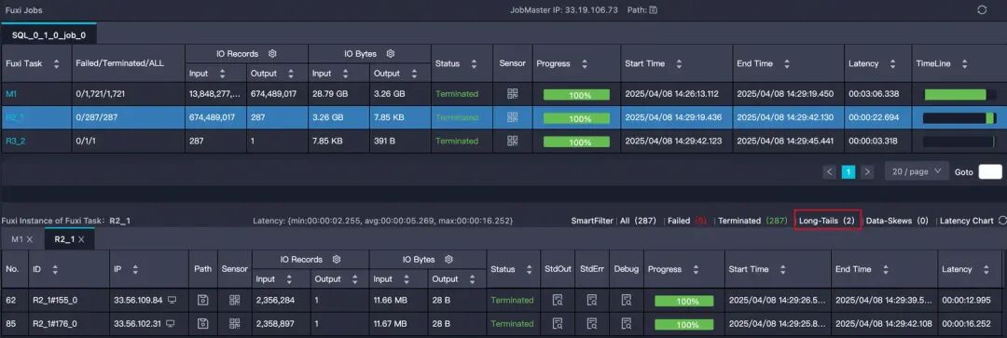
Task: Sort task table by TimeLine
Action: point(965,63)
